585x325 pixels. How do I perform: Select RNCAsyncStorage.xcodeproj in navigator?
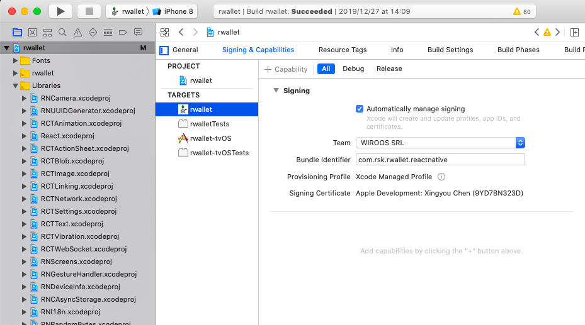(x=88, y=299)
